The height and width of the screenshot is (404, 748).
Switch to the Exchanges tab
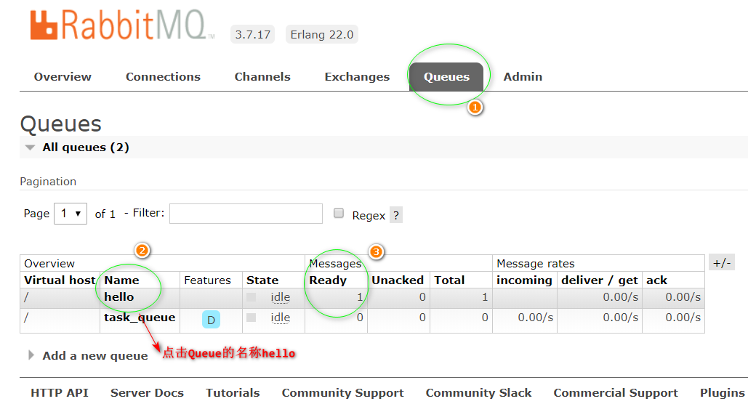(358, 77)
